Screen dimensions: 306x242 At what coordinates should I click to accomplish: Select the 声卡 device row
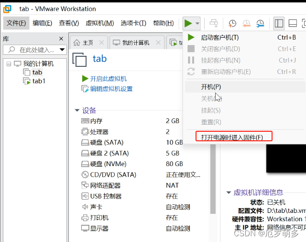point(136,207)
